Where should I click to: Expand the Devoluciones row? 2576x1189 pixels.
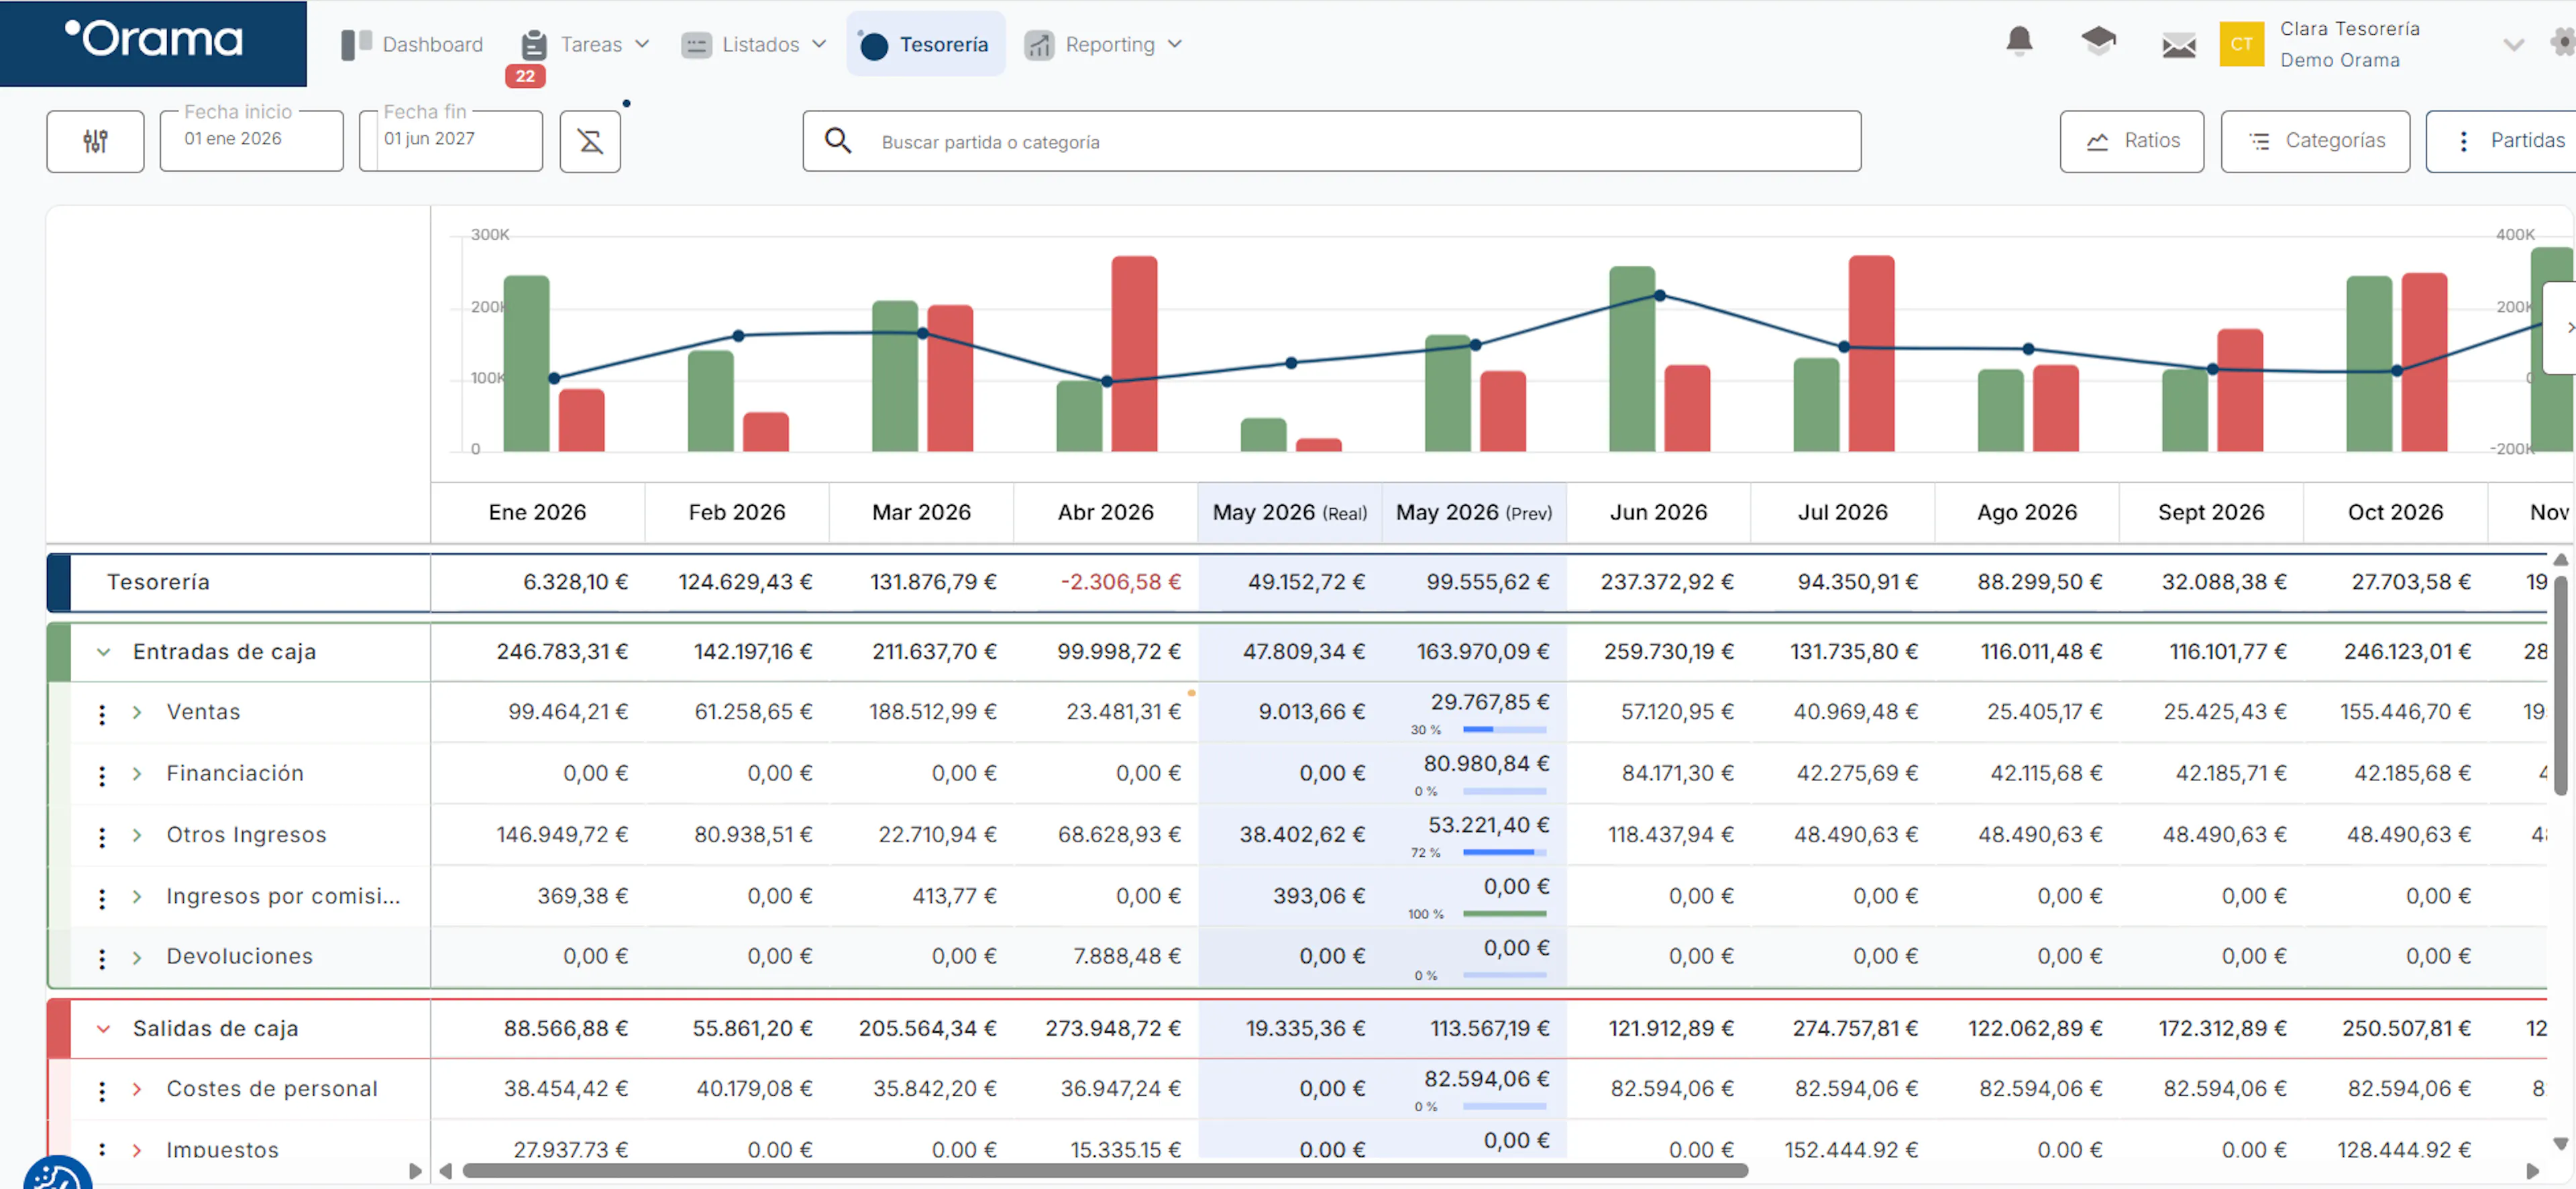[x=137, y=957]
